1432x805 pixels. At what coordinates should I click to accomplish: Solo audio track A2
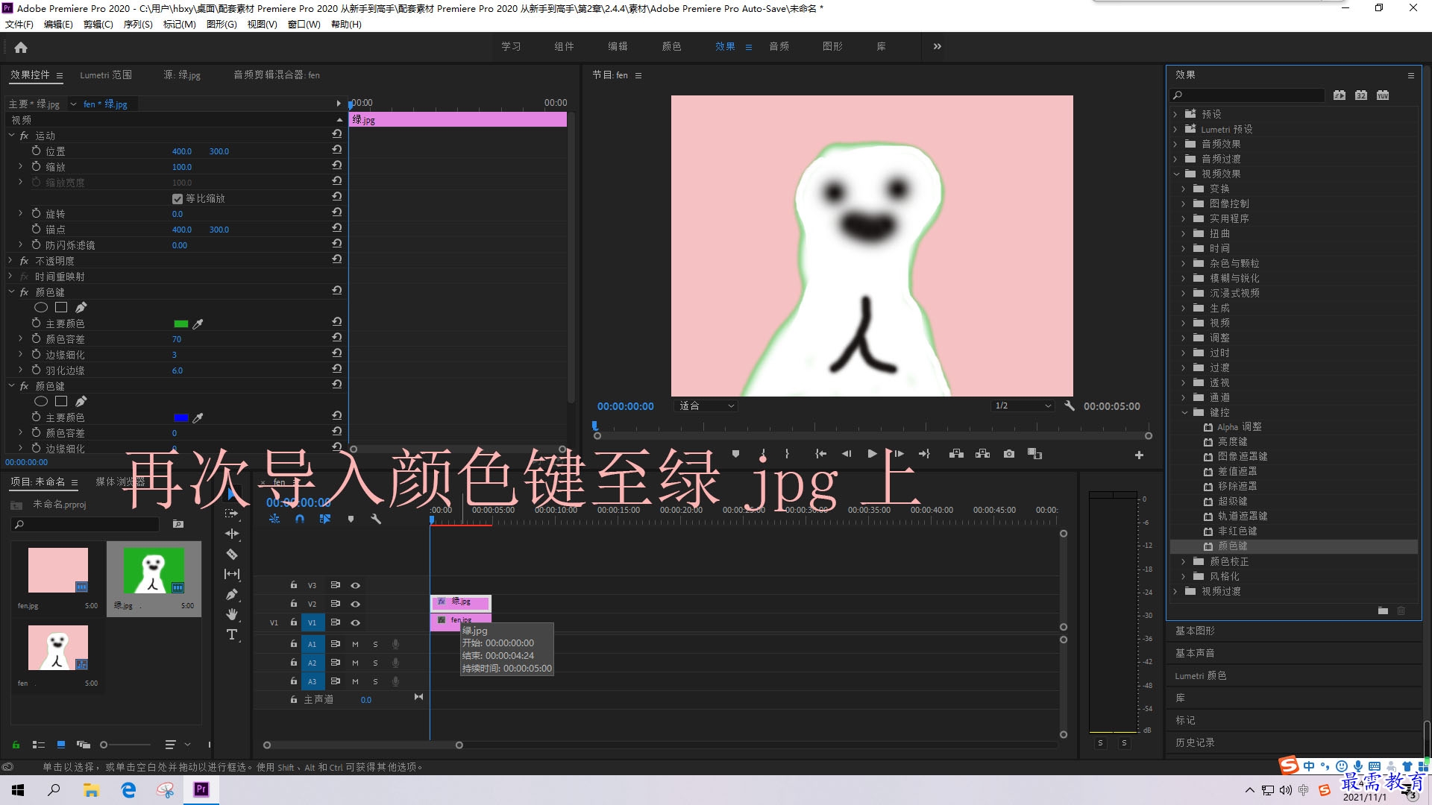375,663
